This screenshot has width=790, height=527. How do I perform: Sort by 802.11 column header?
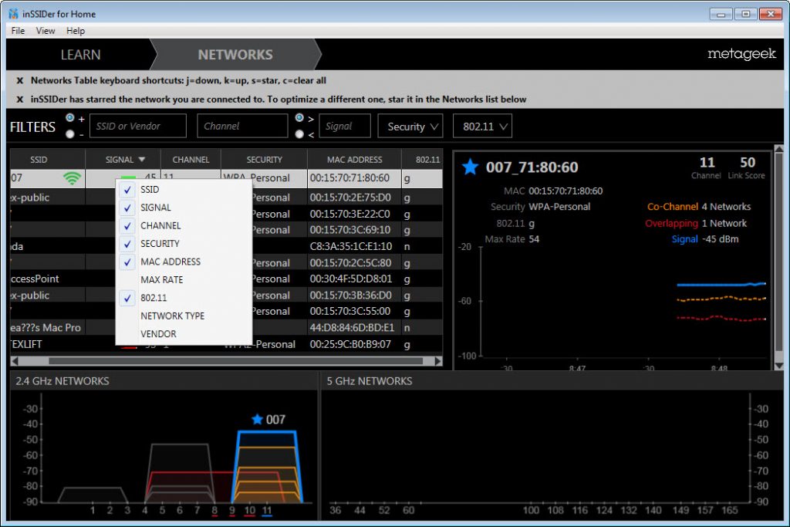pos(422,160)
